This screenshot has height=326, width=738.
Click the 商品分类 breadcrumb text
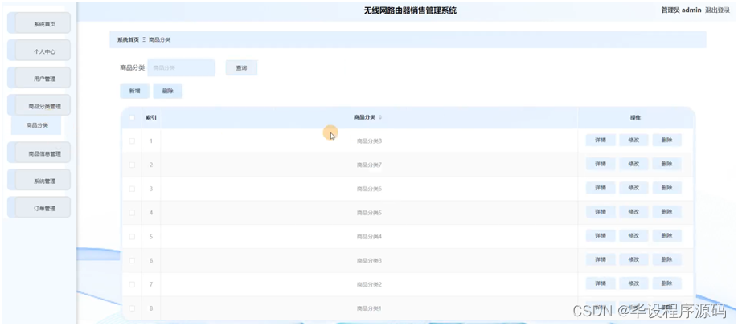point(159,40)
